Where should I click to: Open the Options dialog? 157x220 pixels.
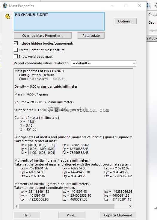126,21
